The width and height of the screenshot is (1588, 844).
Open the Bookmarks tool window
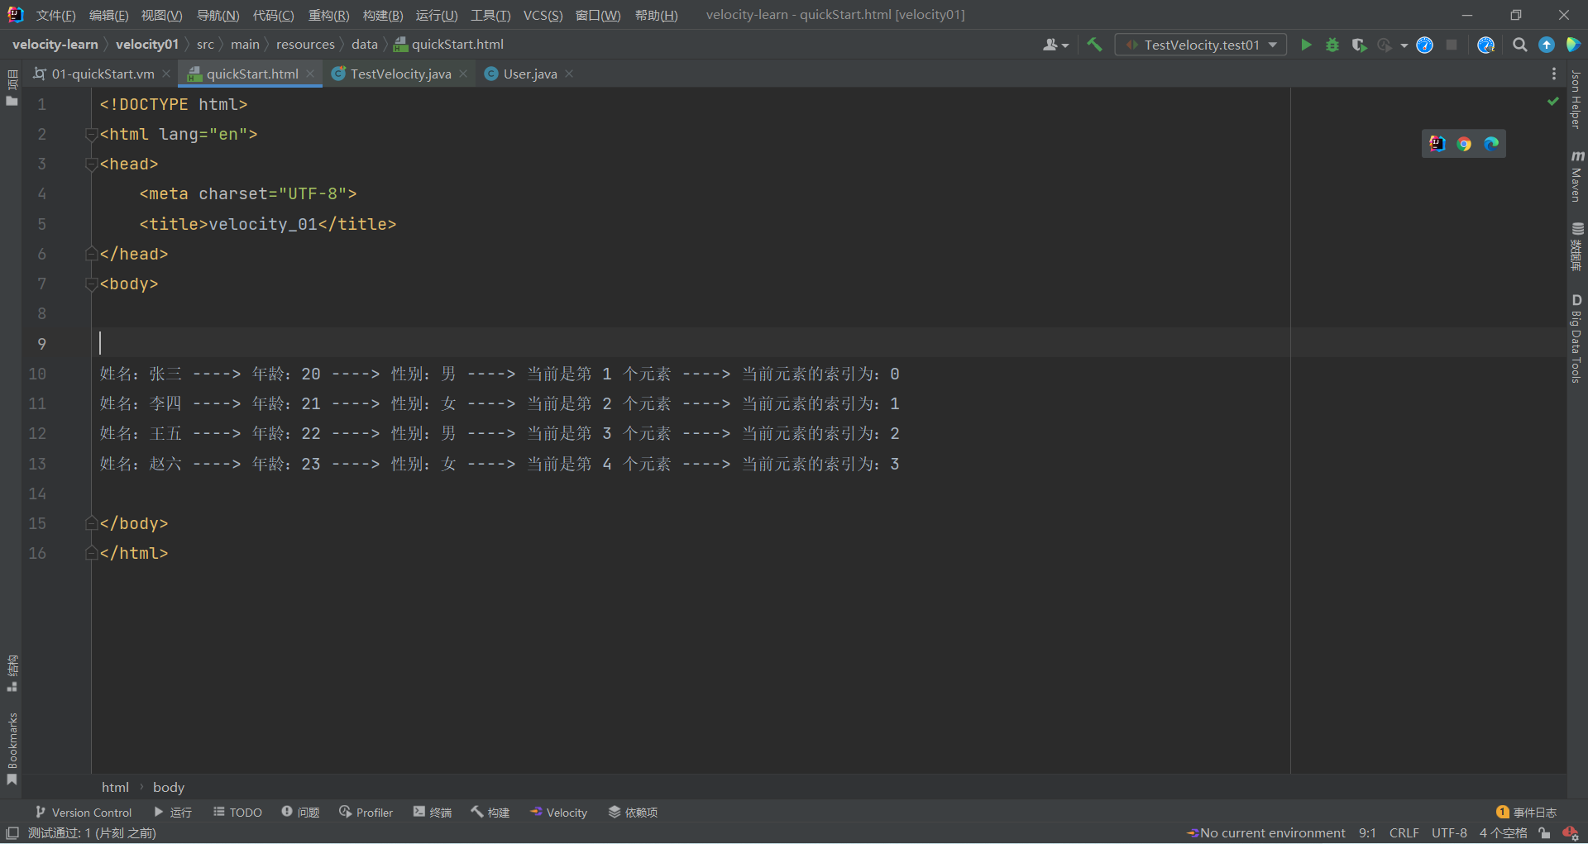tap(12, 748)
